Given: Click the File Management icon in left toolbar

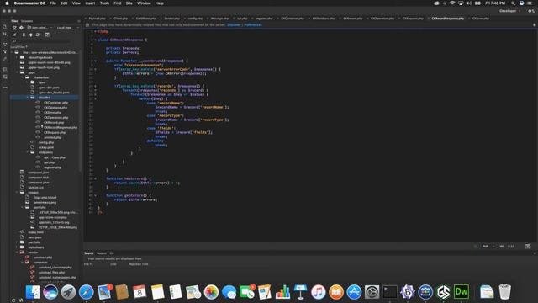Looking at the screenshot, I should click(x=5, y=34).
